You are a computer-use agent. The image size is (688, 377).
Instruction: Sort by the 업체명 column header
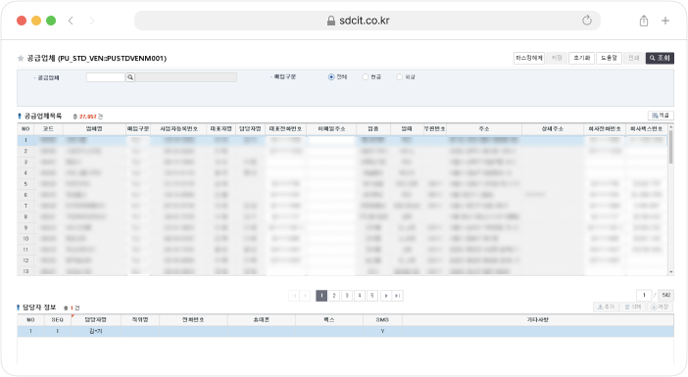tap(94, 129)
